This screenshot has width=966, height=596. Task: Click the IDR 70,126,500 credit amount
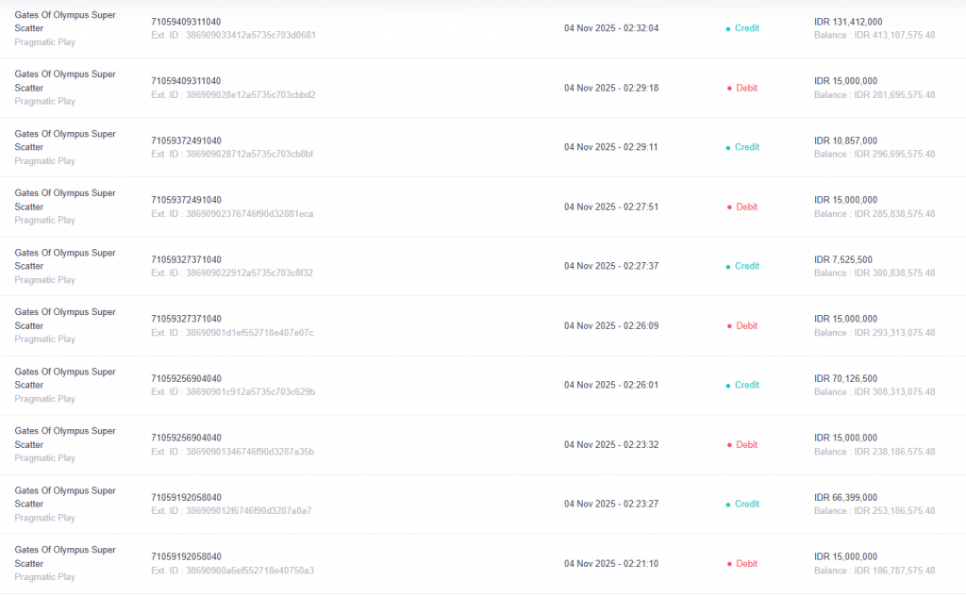[x=846, y=378]
